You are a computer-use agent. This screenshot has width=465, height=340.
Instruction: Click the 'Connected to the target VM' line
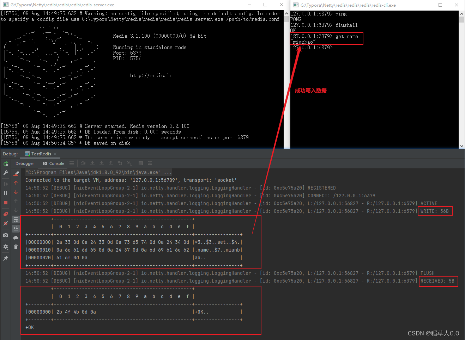131,180
